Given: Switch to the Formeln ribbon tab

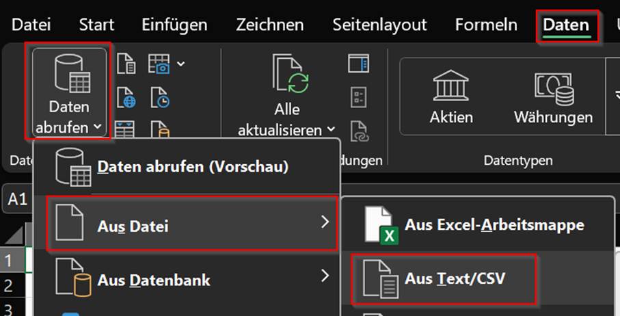Looking at the screenshot, I should (486, 25).
